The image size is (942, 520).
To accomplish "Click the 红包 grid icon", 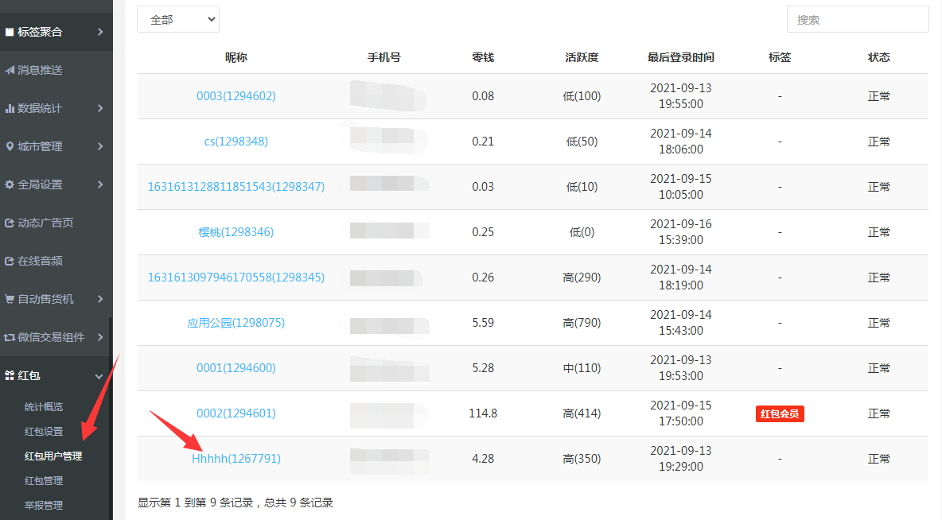I will point(10,376).
